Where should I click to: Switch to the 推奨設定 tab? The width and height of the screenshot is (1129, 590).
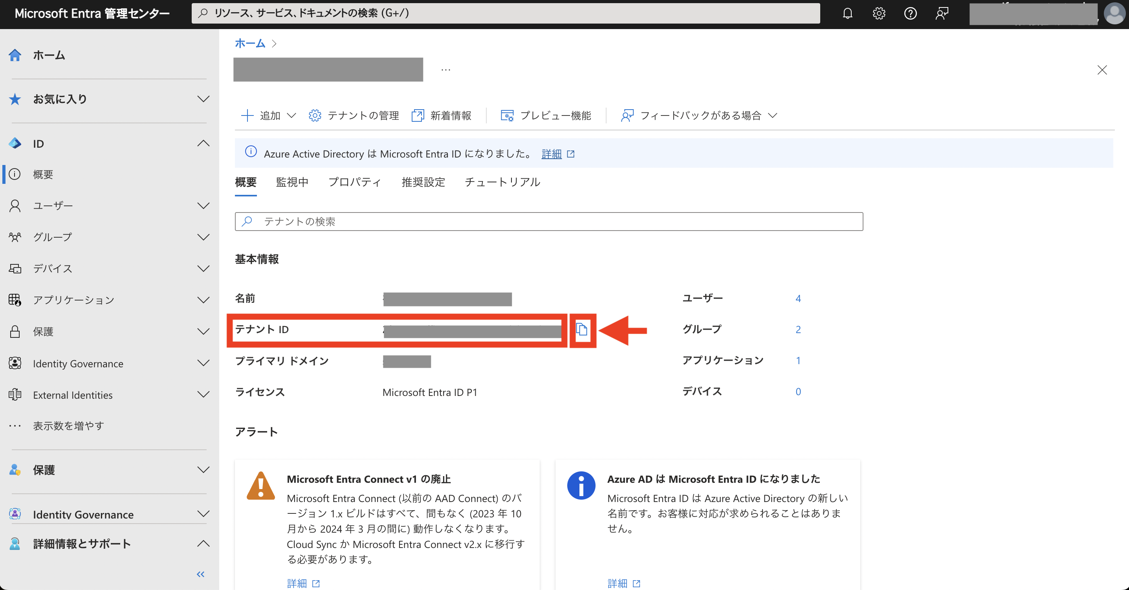click(x=423, y=182)
